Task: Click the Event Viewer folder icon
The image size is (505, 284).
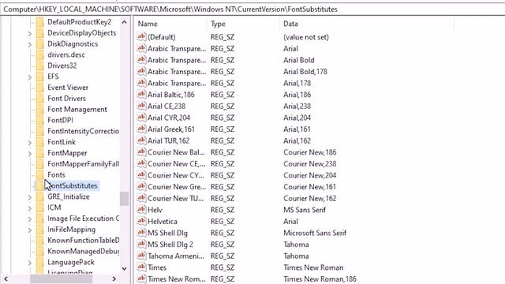Action: tap(40, 88)
